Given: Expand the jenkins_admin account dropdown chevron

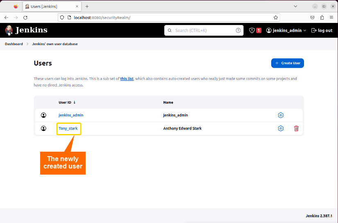Looking at the screenshot, I should [304, 30].
